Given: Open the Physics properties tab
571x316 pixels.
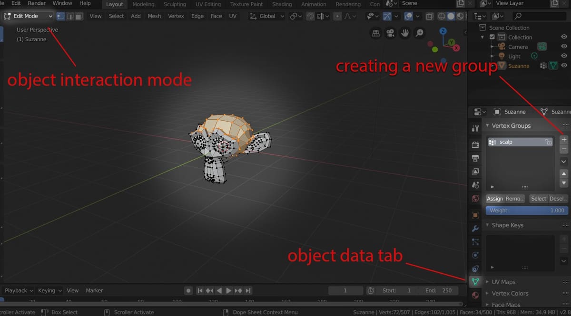Looking at the screenshot, I should (475, 255).
